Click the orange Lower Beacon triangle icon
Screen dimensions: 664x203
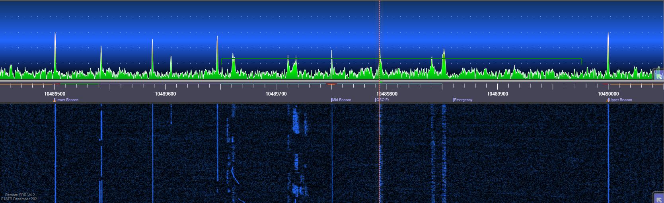[x=55, y=100]
